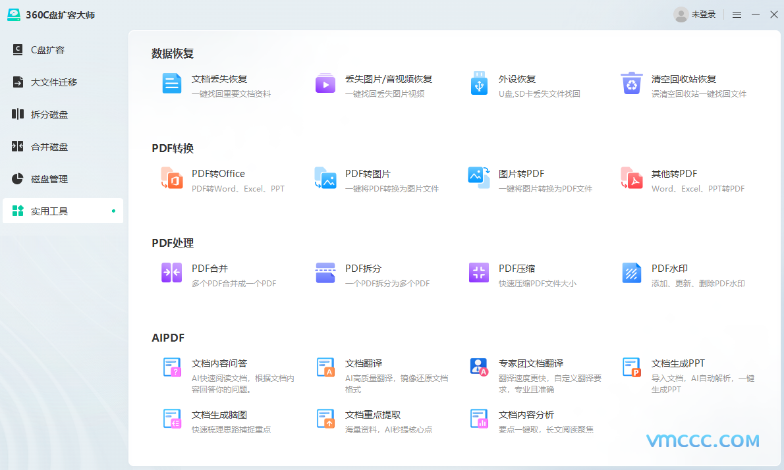Open the 丢失图片/音视频恢复 purple video icon
The width and height of the screenshot is (784, 470).
point(325,84)
